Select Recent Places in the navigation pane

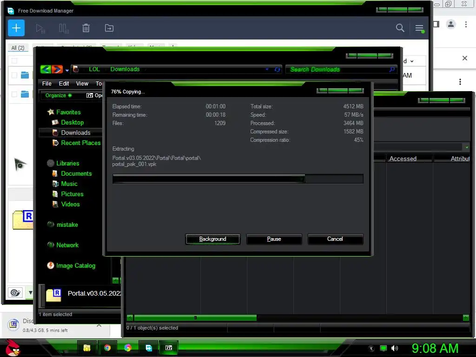pyautogui.click(x=80, y=143)
